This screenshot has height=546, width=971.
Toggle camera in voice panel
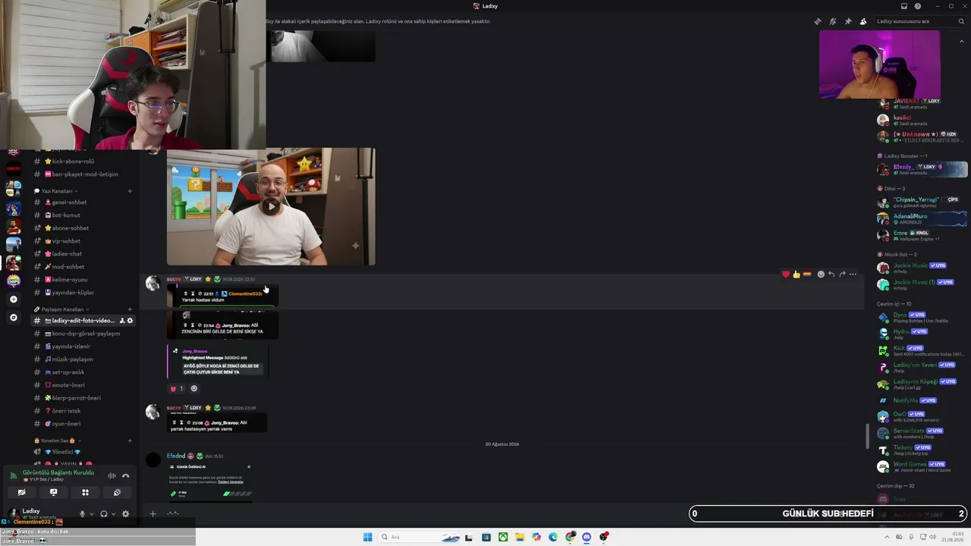21,492
